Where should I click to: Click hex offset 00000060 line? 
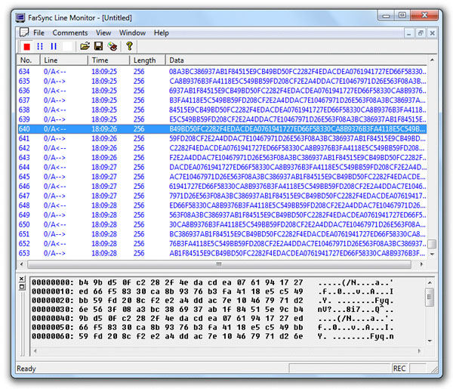point(213,336)
